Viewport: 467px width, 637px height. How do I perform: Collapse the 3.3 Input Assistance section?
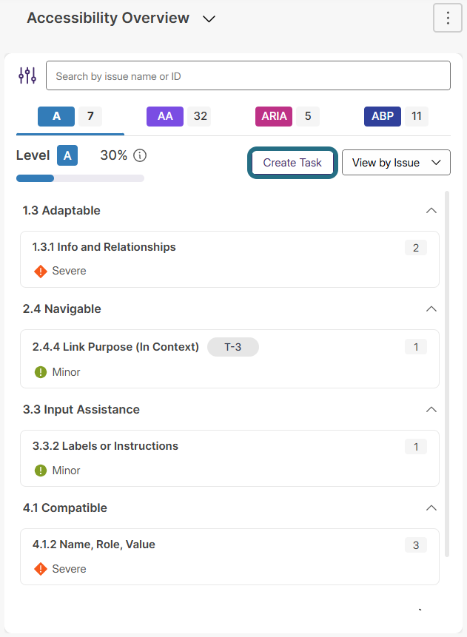431,410
